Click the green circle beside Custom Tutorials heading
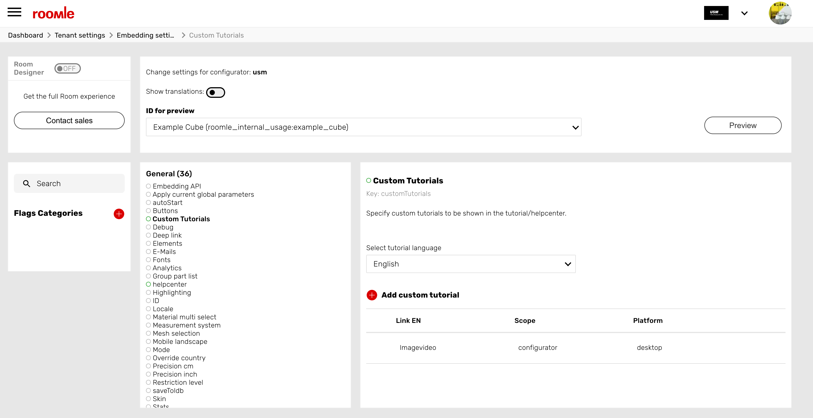813x418 pixels. coord(369,180)
